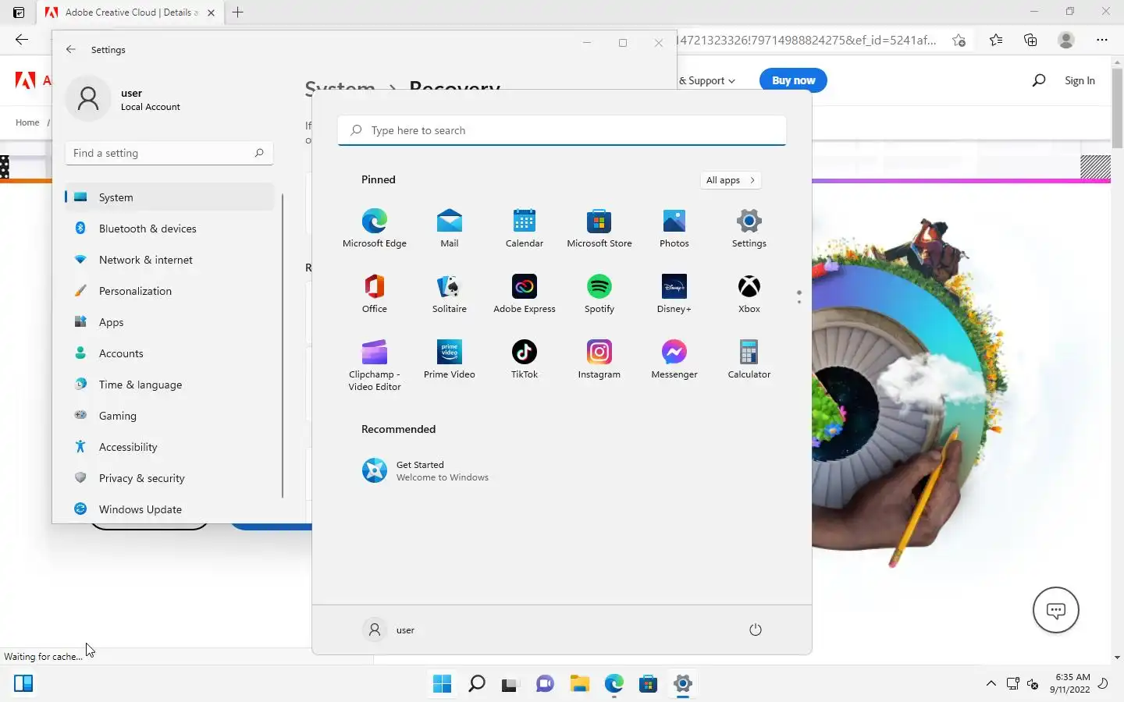Viewport: 1124px width, 702px height.
Task: Launch the Mail app
Action: [x=450, y=228]
